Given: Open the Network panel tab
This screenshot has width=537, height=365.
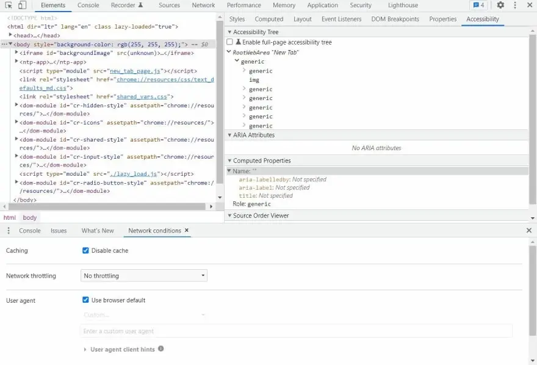Looking at the screenshot, I should click(203, 5).
